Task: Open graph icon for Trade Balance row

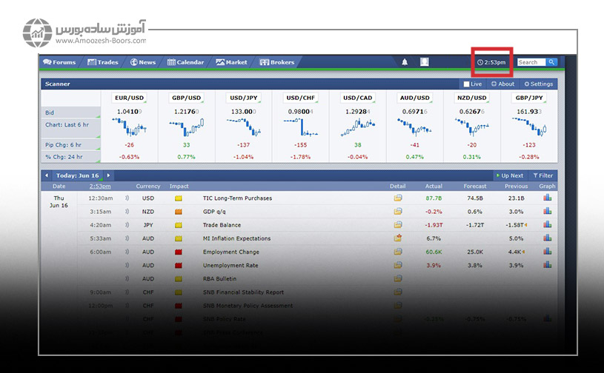Action: pyautogui.click(x=547, y=225)
